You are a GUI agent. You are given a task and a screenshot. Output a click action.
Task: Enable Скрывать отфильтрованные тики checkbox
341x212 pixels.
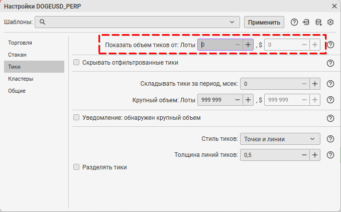point(77,63)
